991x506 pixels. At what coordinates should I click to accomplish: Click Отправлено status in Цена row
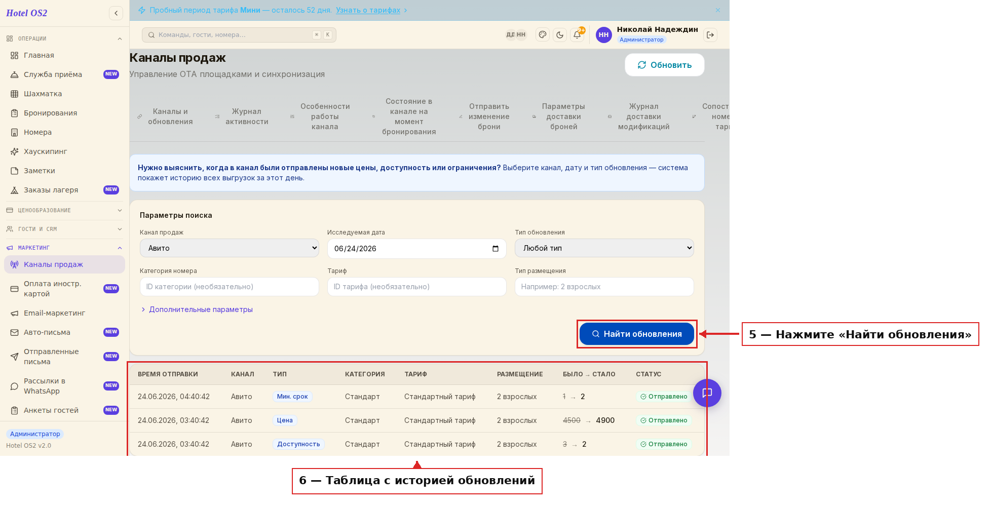[664, 420]
